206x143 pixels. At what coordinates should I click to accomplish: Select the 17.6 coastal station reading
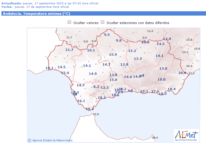(x=155, y=91)
